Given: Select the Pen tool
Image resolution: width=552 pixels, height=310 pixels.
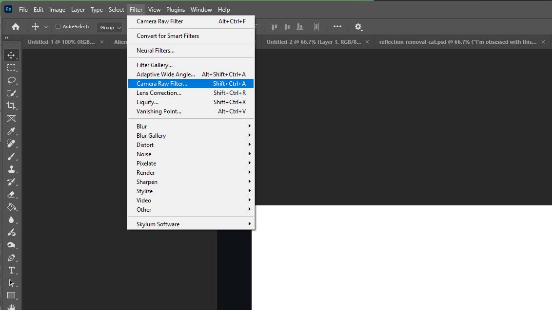Looking at the screenshot, I should pyautogui.click(x=11, y=257).
